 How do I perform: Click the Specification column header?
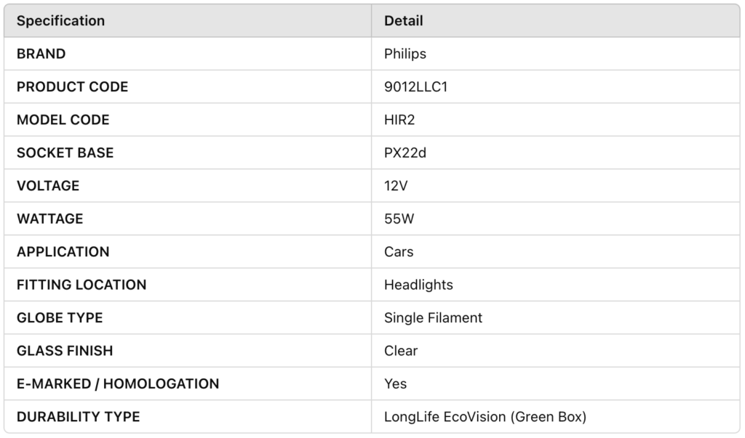(x=61, y=21)
